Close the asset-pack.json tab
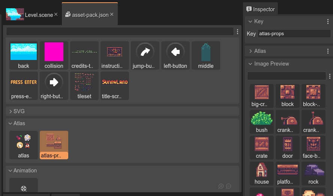Screen dimensions: 333x196 [112, 14]
